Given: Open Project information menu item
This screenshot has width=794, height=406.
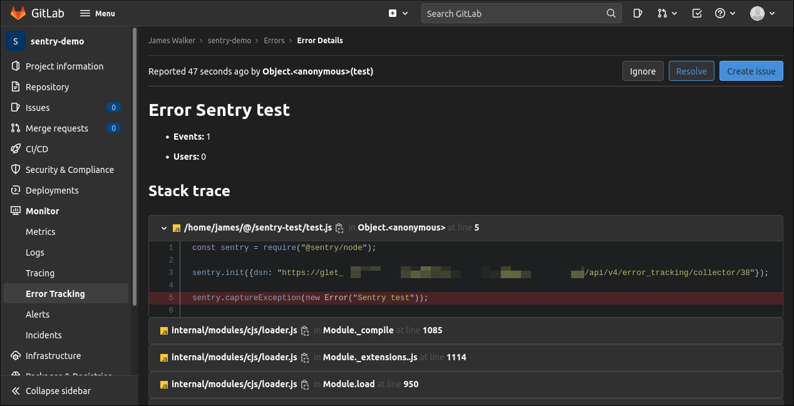Looking at the screenshot, I should click(x=66, y=66).
